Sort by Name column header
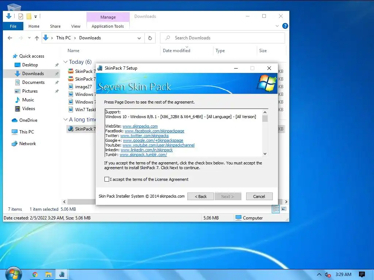Viewport: 374px width, 280px height. coord(73,51)
